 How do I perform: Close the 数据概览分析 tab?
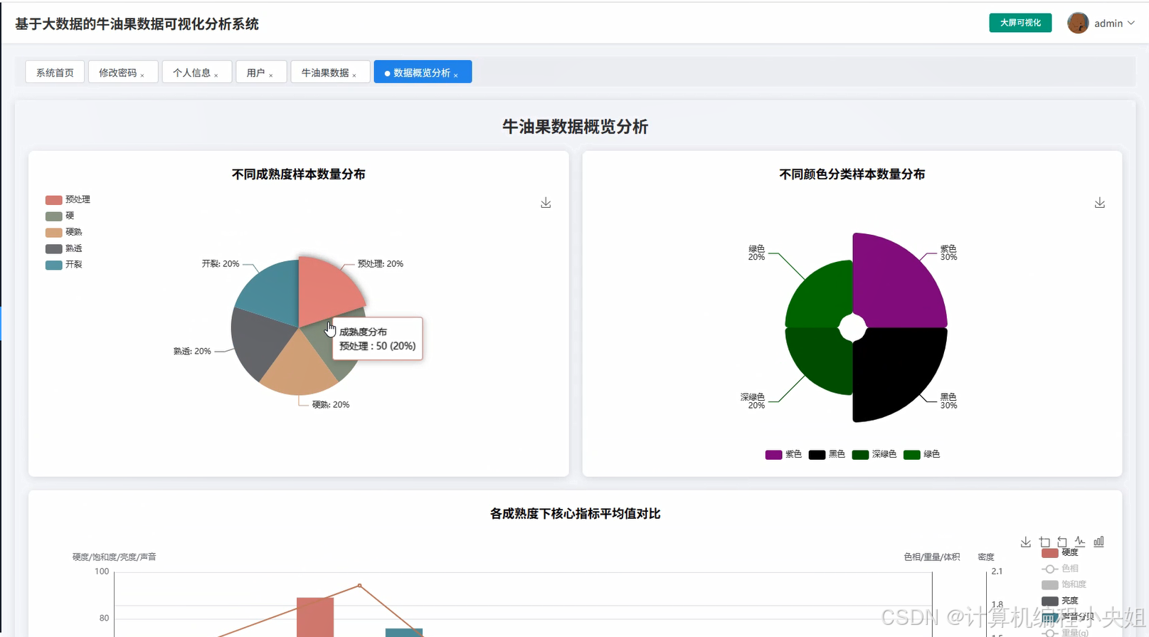[456, 75]
